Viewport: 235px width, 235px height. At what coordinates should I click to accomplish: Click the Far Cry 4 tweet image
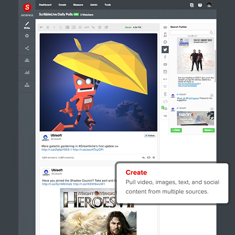click(x=195, y=118)
